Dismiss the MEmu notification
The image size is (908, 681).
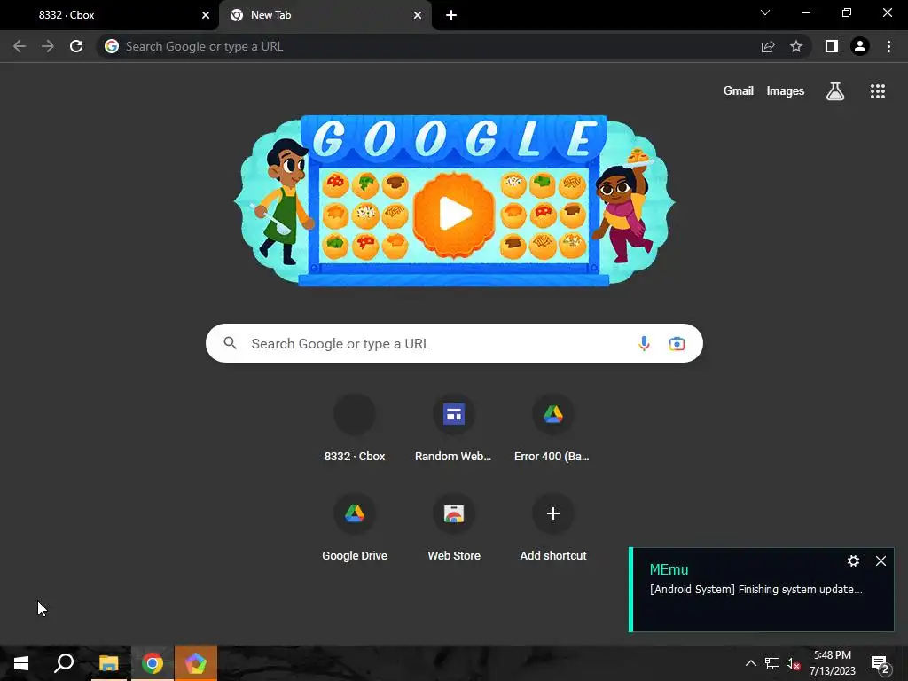coord(881,560)
